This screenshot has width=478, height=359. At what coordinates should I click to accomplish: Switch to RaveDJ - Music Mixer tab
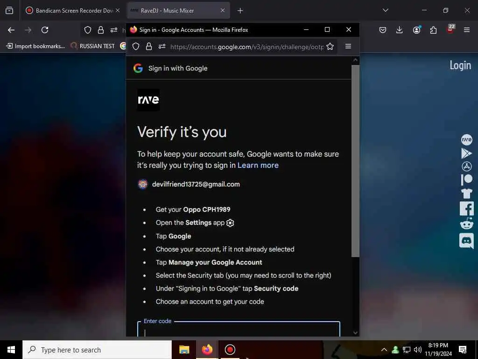coord(178,10)
